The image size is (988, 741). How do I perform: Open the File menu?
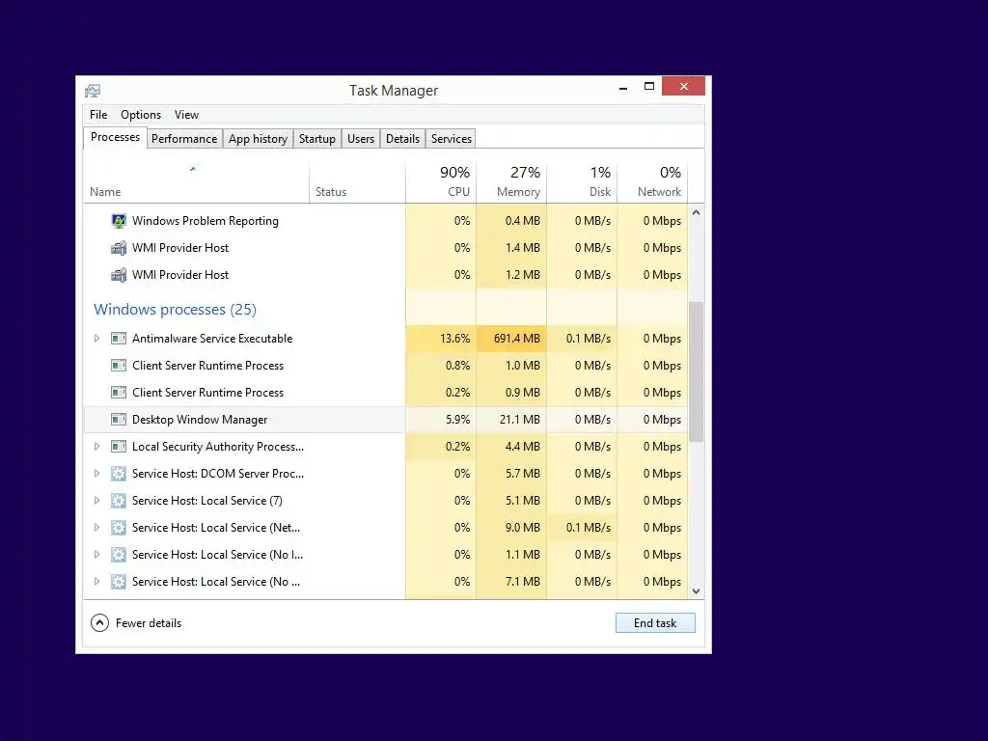pyautogui.click(x=98, y=115)
